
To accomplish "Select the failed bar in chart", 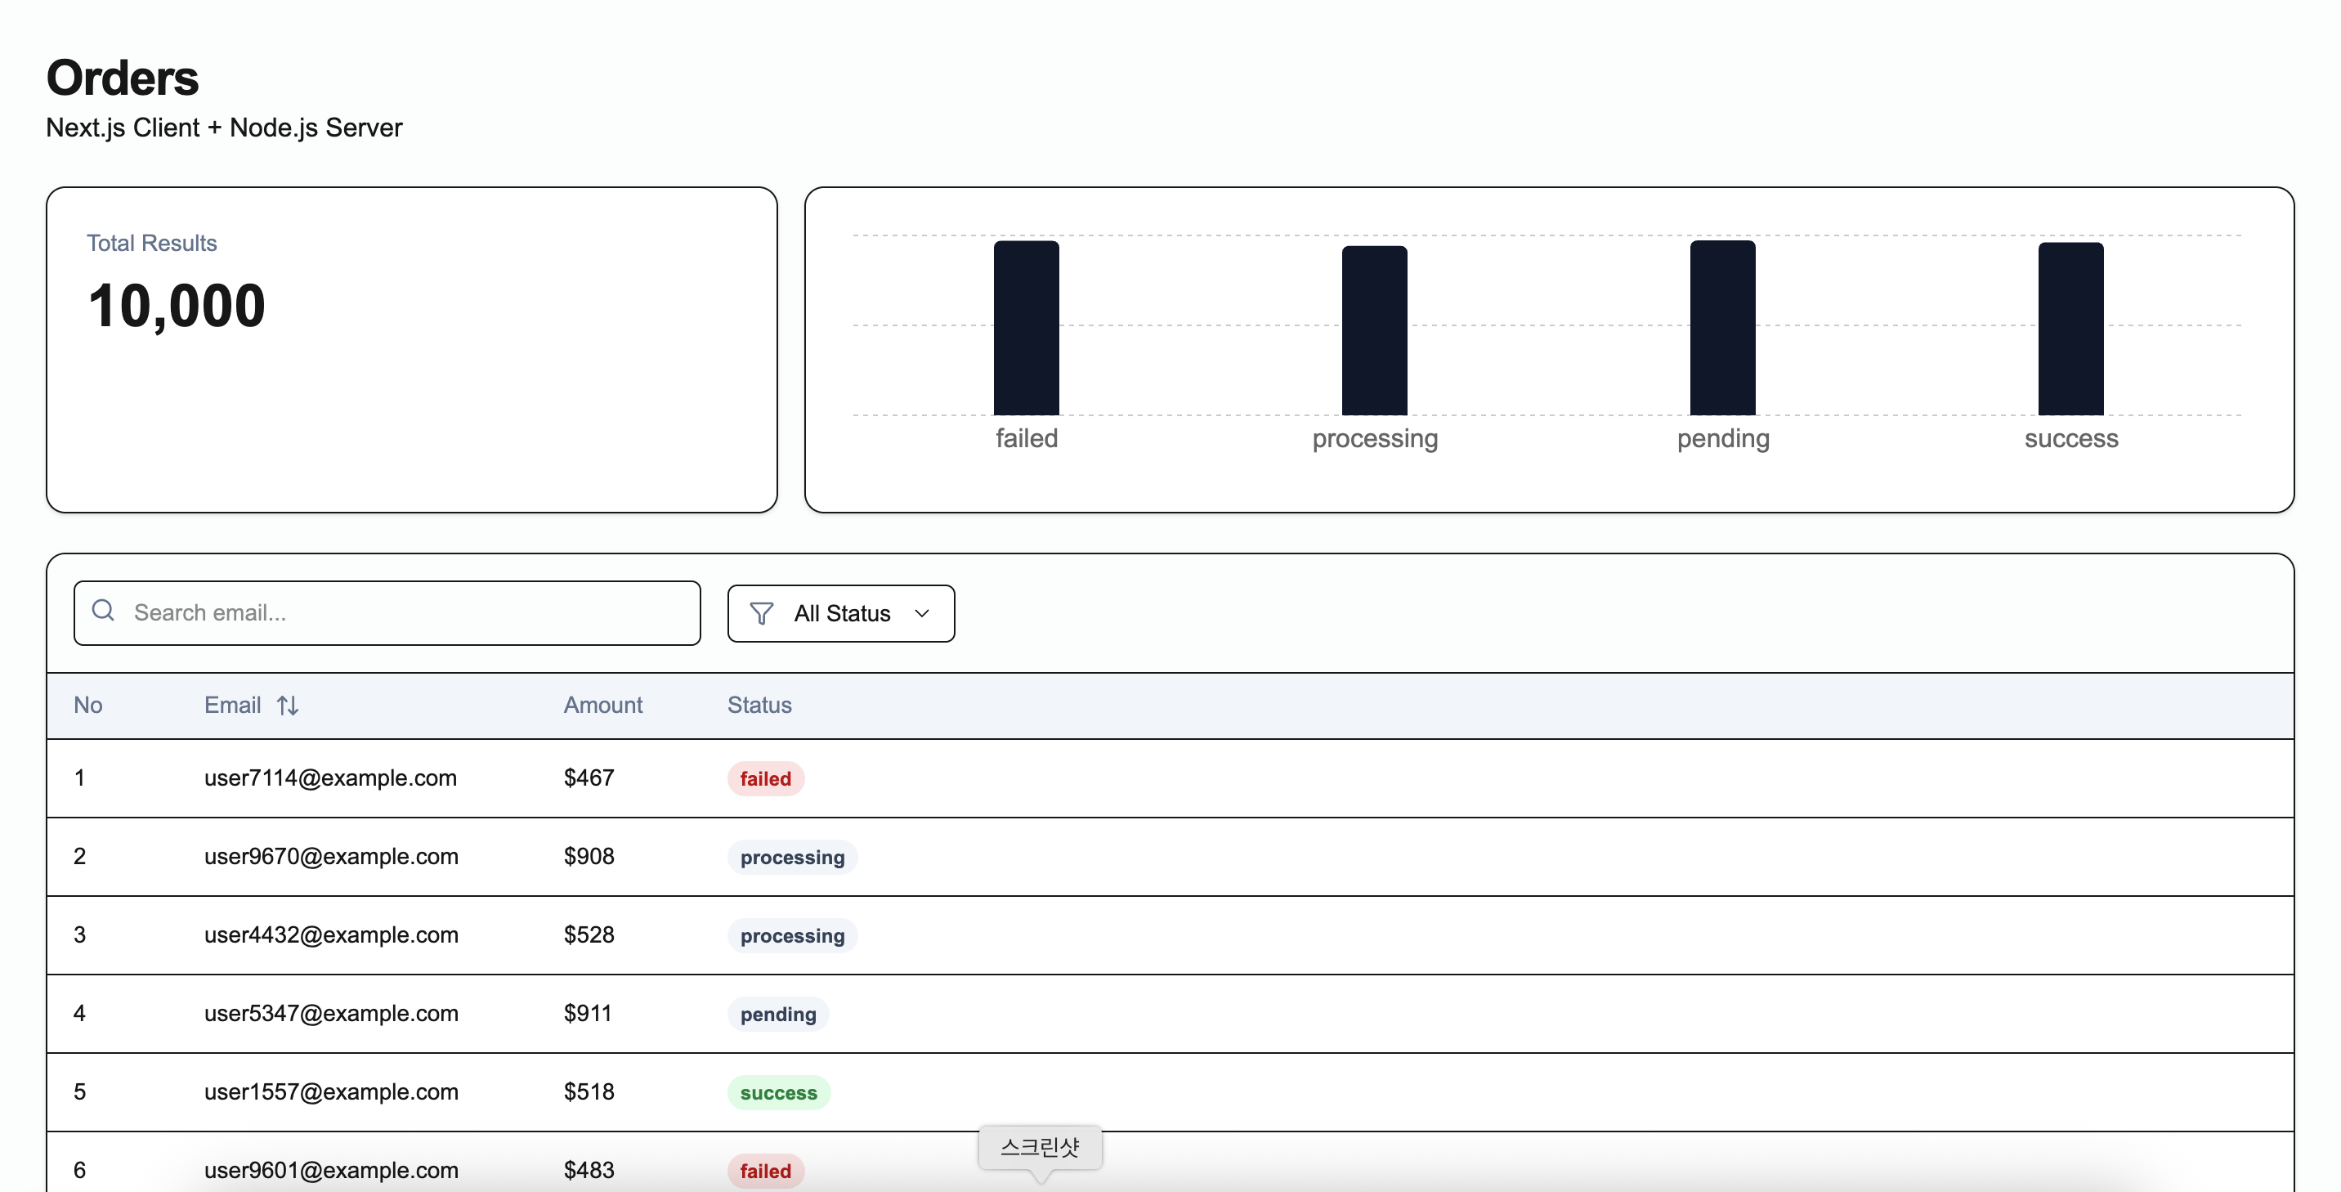I will click(x=1026, y=328).
